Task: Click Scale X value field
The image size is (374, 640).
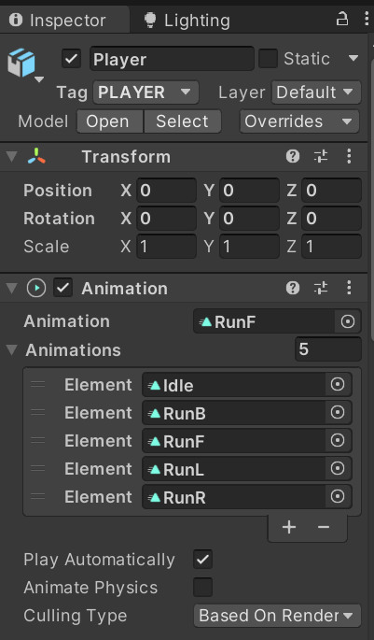Action: (166, 247)
